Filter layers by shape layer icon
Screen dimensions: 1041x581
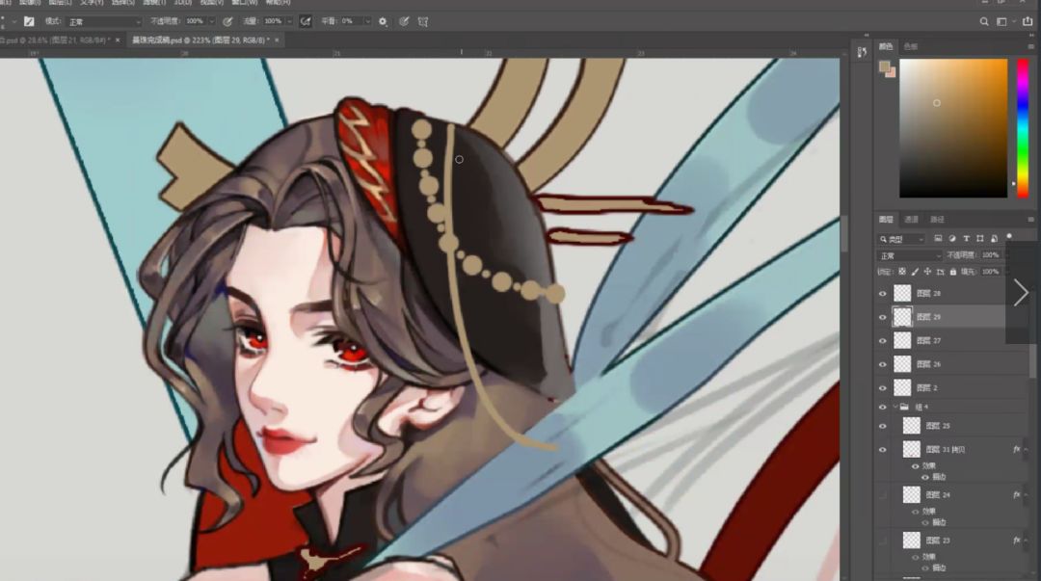980,238
